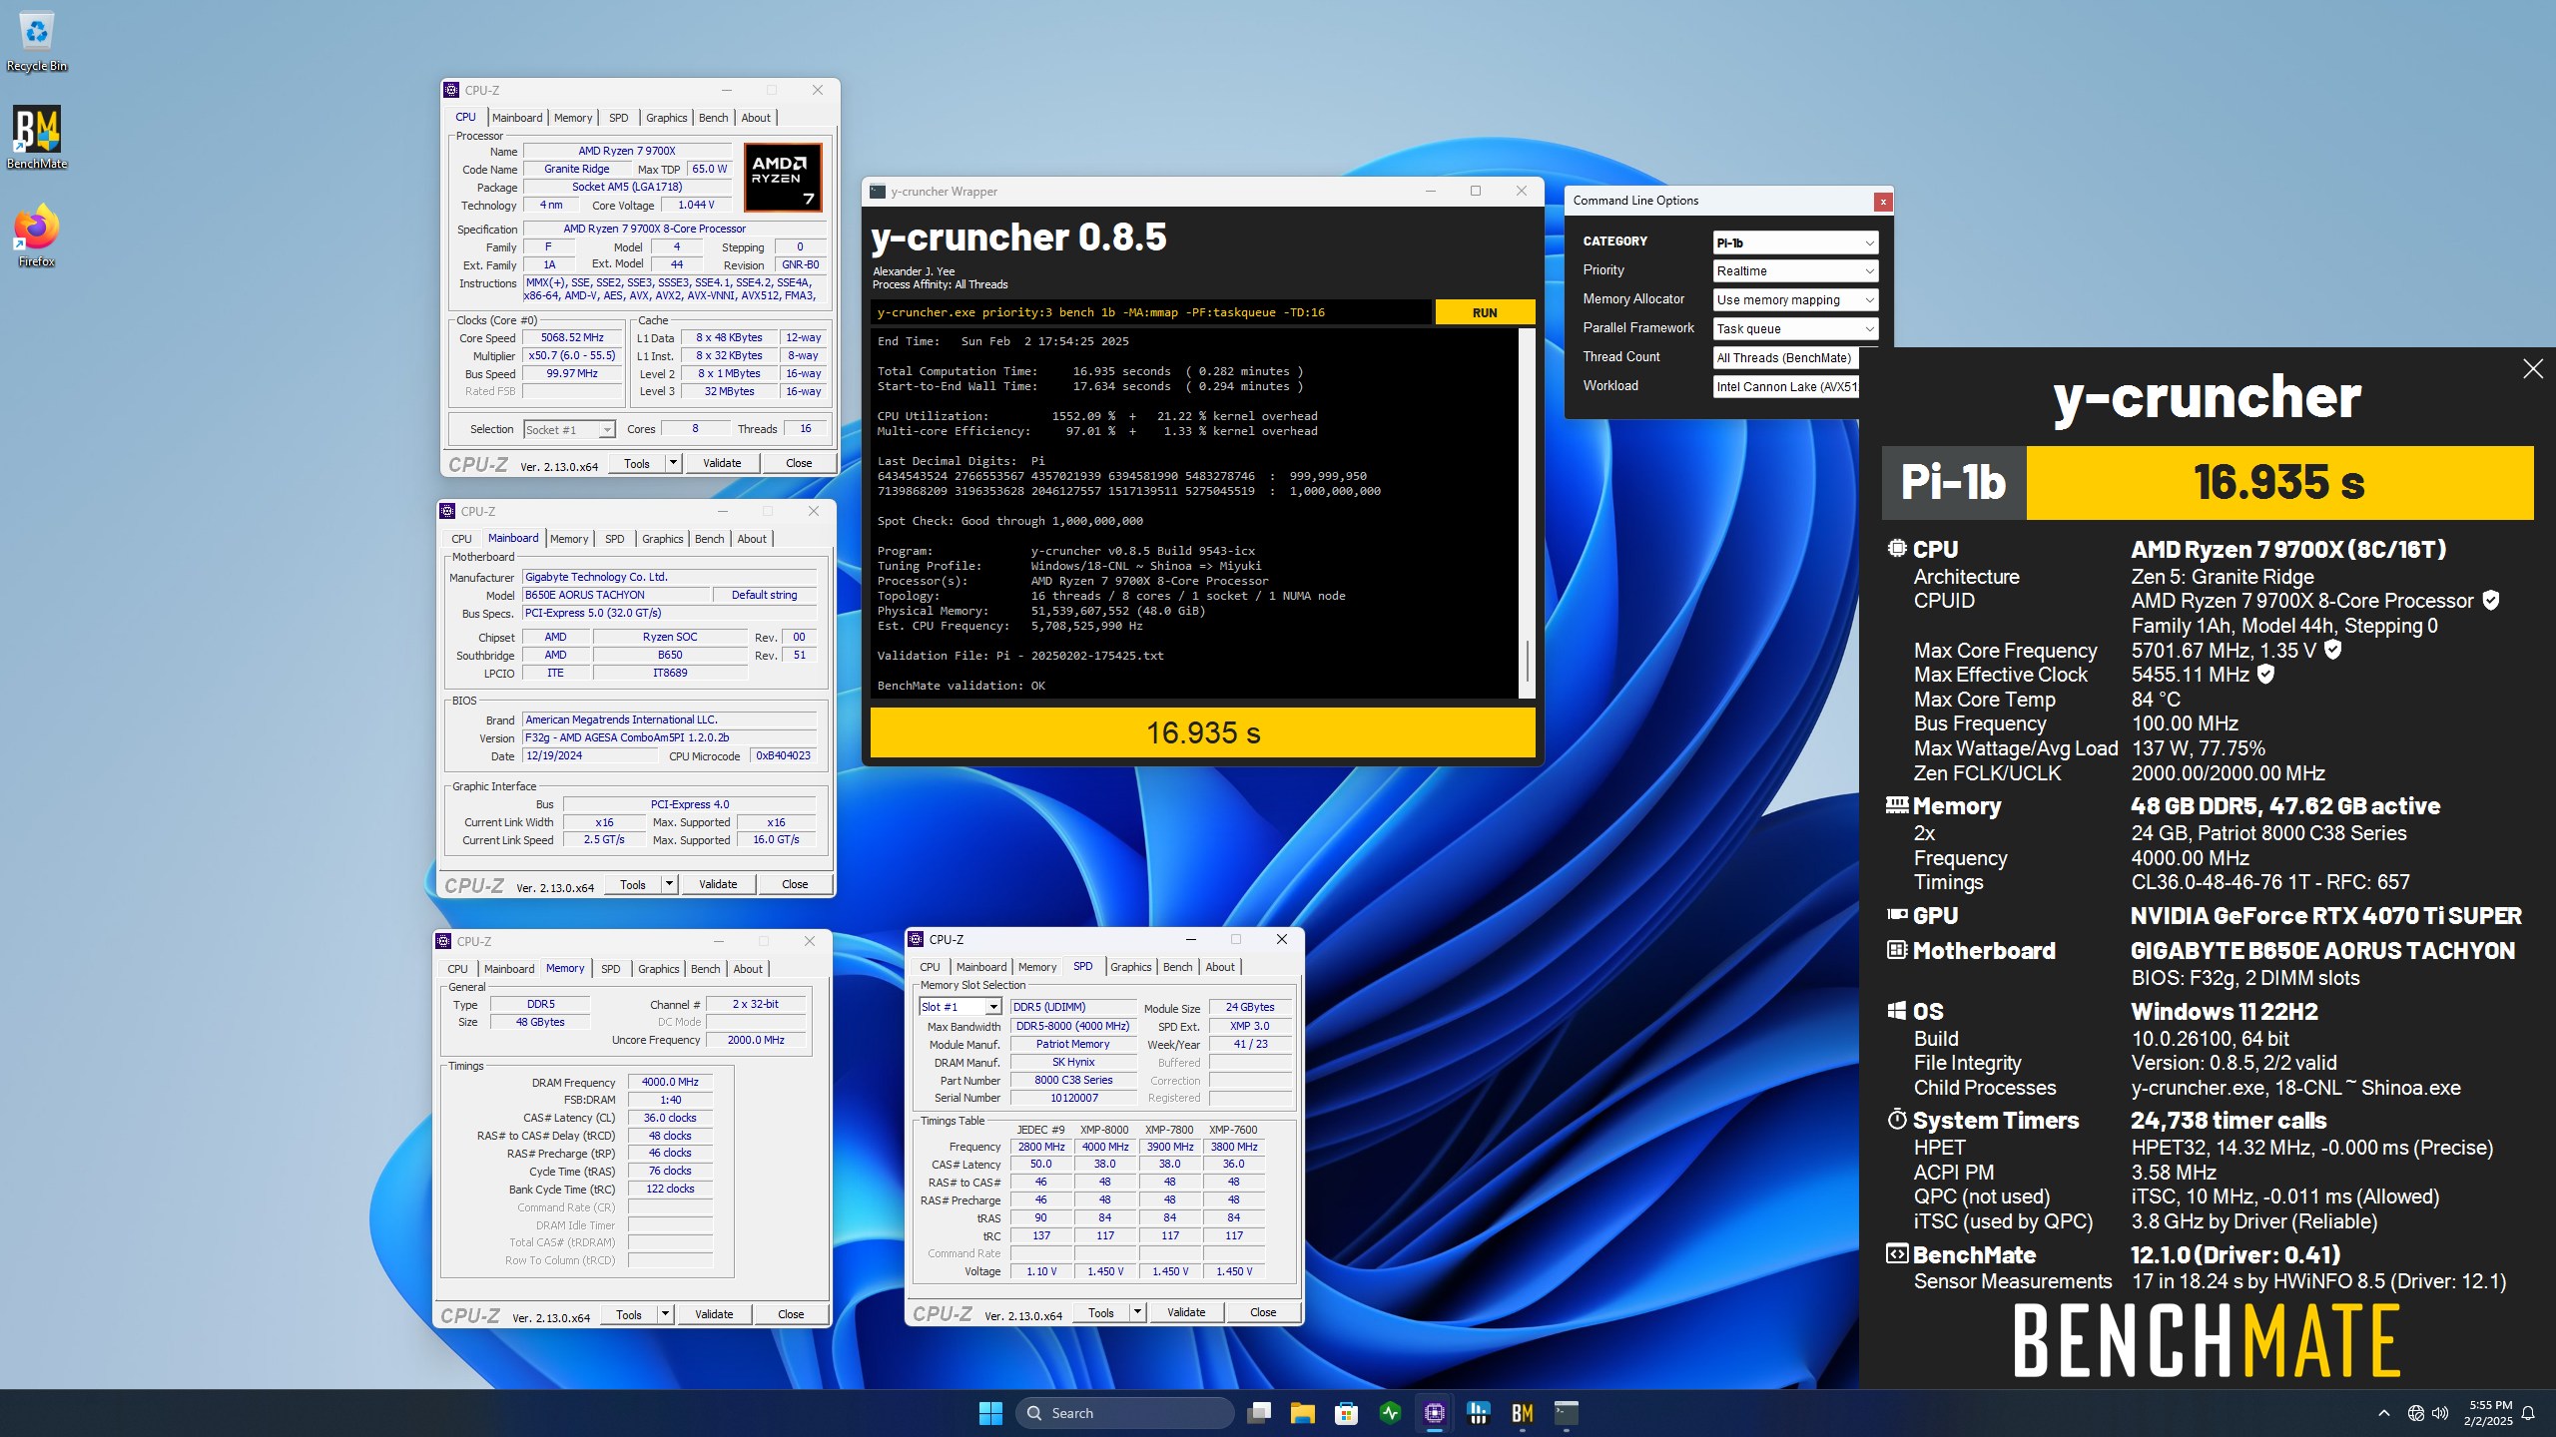Click the XMP-8000 frequency 4000 MHz cell
This screenshot has height=1437, width=2556.
pyautogui.click(x=1105, y=1147)
